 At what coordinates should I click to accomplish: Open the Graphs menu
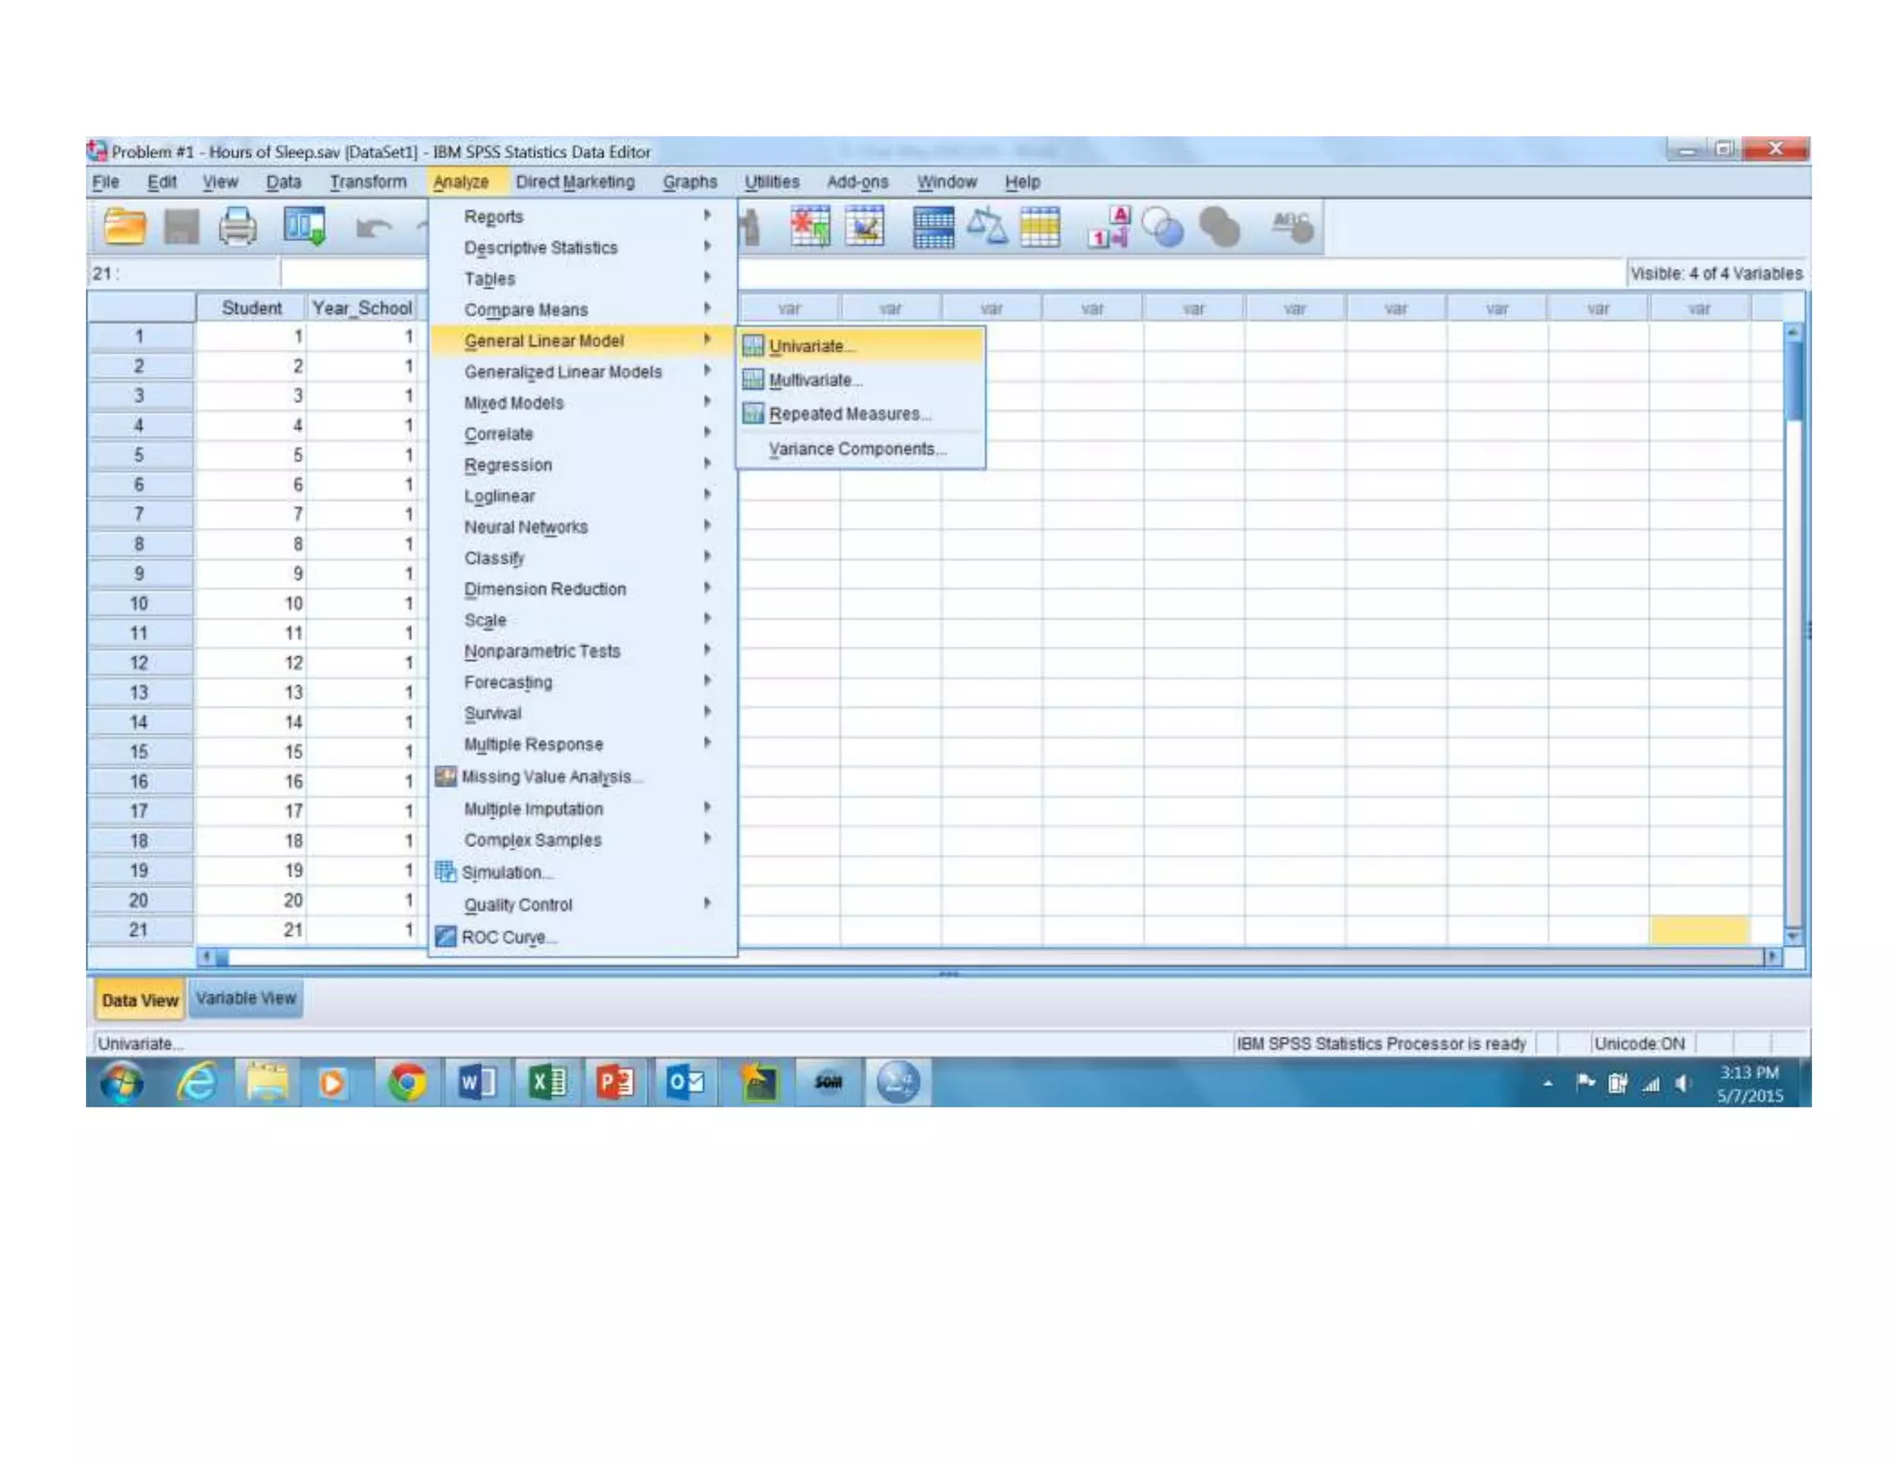[690, 182]
